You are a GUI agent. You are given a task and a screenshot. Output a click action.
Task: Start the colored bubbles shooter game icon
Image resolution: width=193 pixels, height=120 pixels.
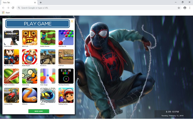66,37
